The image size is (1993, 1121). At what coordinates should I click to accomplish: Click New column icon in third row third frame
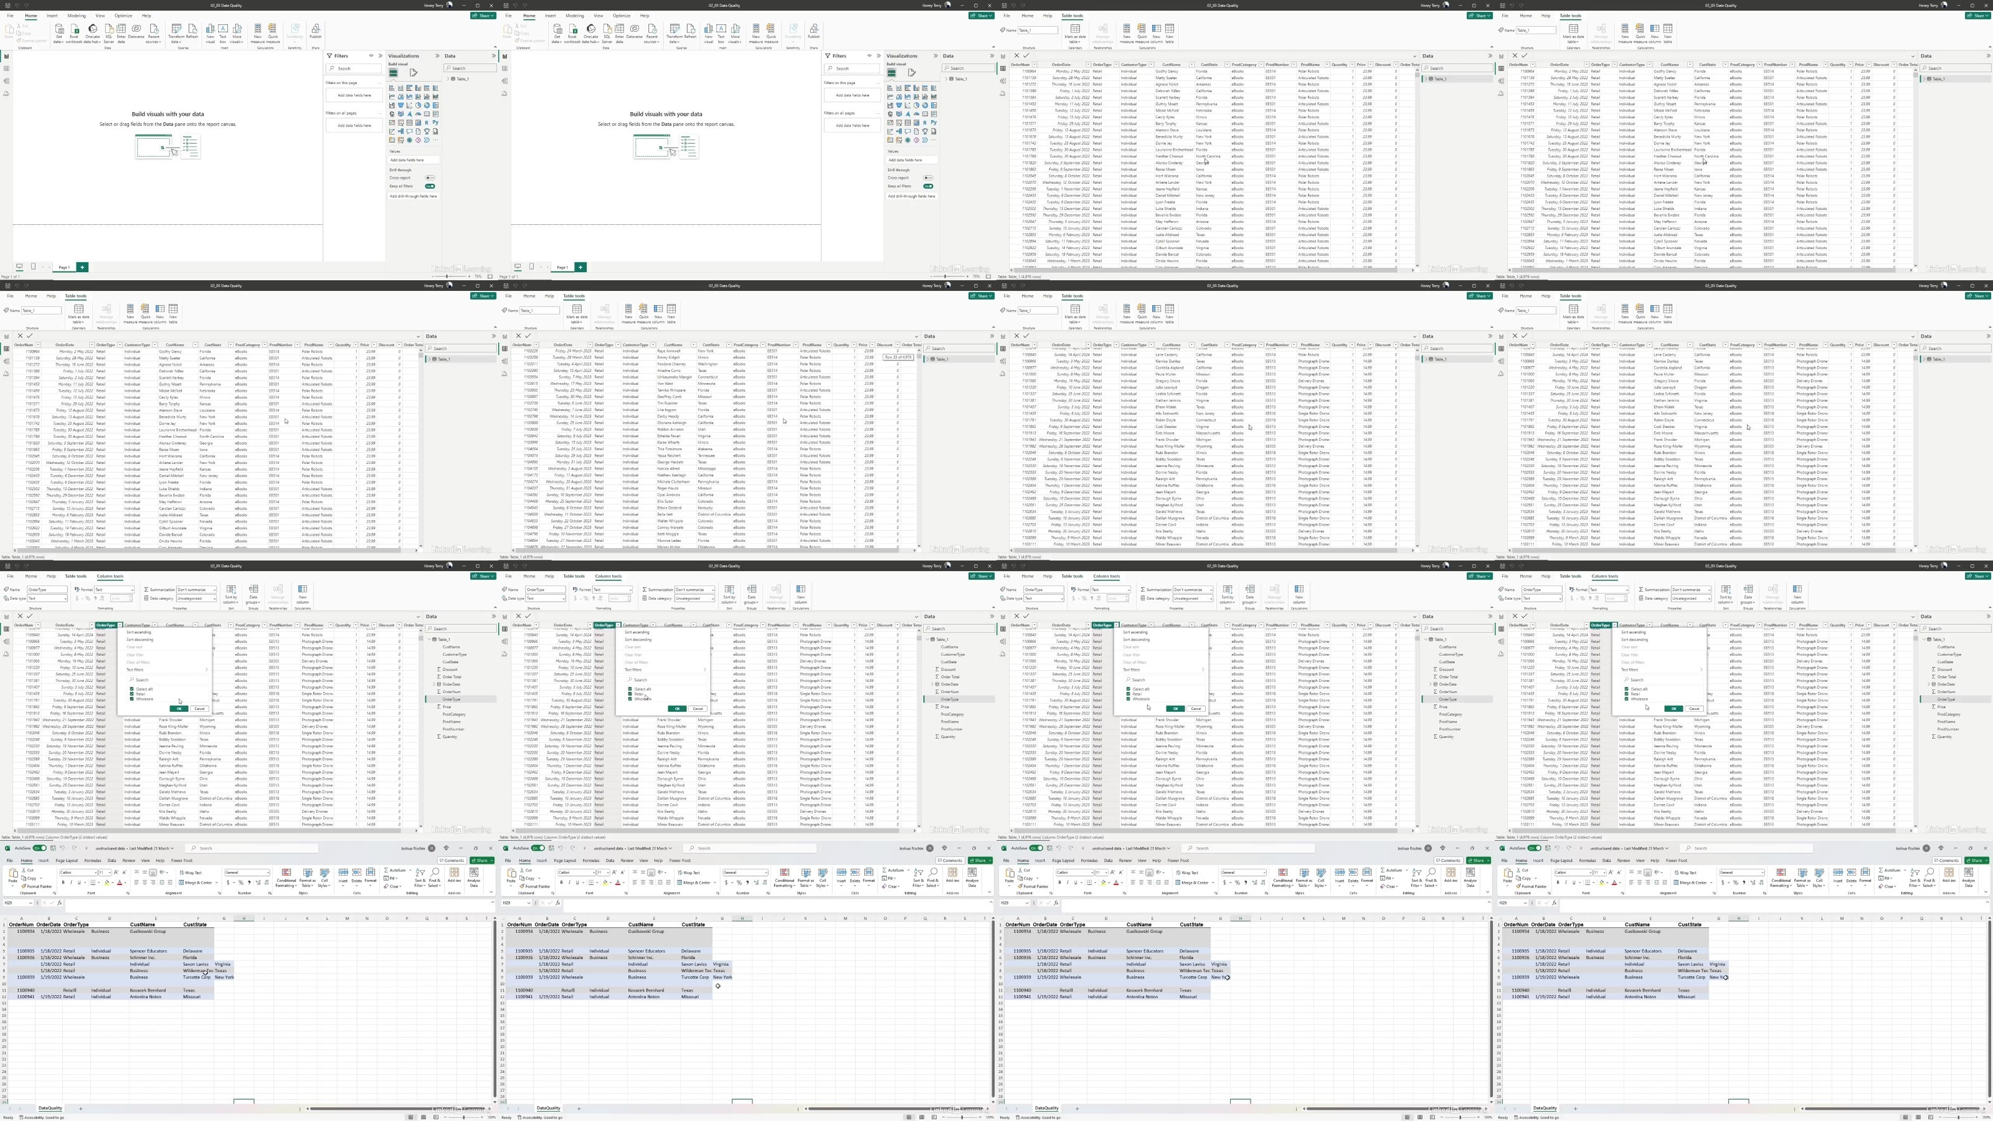point(1298,594)
